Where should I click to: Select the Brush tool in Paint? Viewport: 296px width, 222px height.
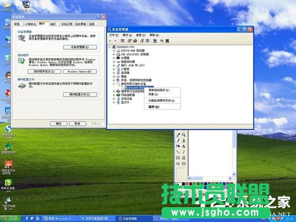(x=184, y=140)
